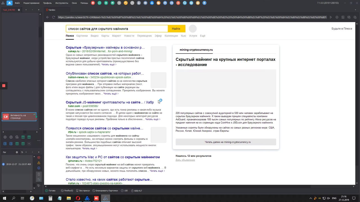This screenshot has width=360, height=202.
Task: Open the Окно menu
Action: click(74, 3)
